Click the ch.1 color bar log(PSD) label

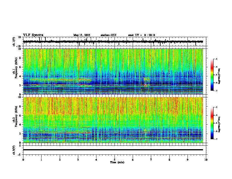219,76
